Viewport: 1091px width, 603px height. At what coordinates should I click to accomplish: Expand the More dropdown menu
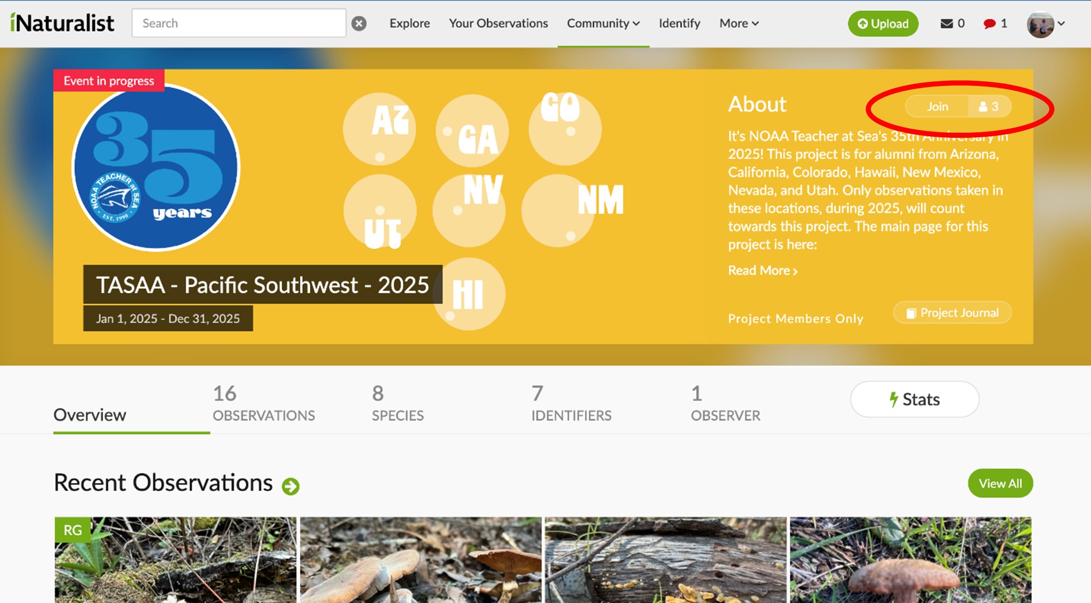click(739, 23)
